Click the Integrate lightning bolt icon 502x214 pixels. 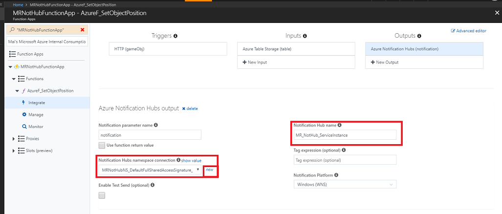tap(23, 103)
